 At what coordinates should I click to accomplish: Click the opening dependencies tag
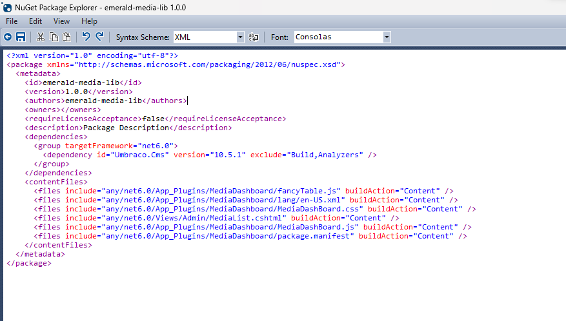coord(56,137)
